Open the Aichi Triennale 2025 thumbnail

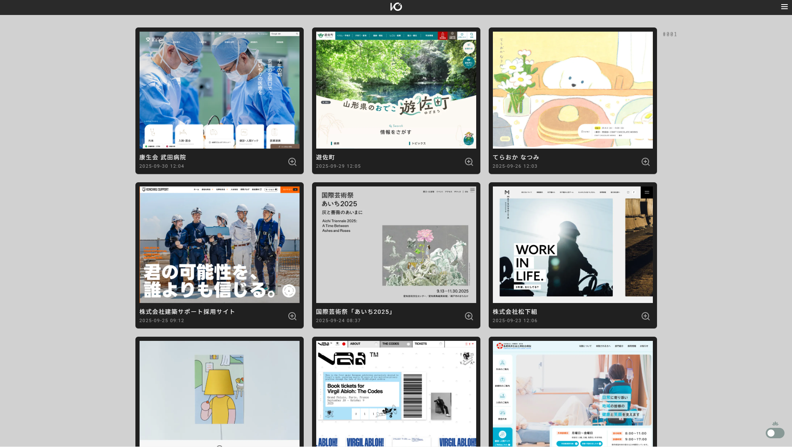(x=396, y=245)
